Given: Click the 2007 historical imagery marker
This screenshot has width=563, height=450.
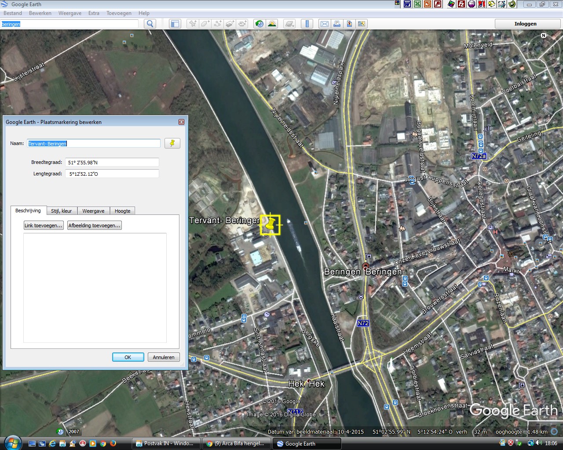Looking at the screenshot, I should click(x=73, y=432).
